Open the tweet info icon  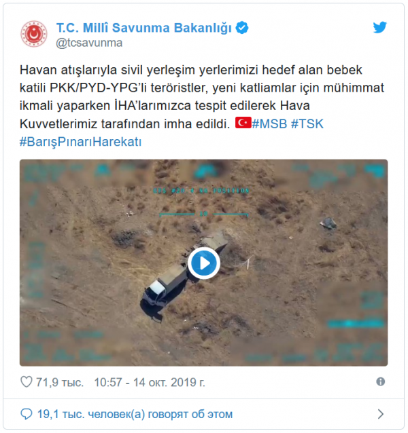pyautogui.click(x=381, y=382)
